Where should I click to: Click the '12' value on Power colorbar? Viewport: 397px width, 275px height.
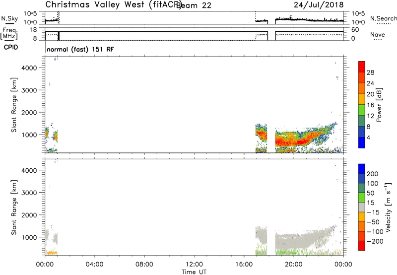[x=370, y=116]
